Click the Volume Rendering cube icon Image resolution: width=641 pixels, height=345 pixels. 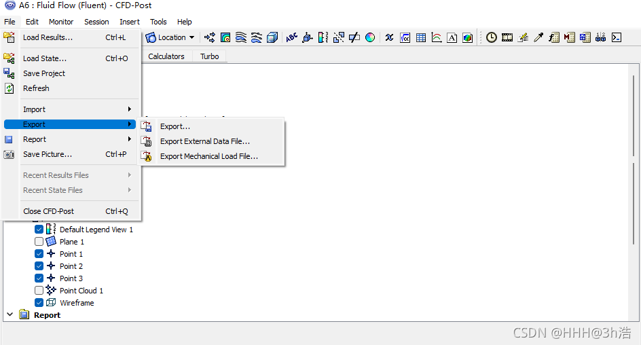[x=272, y=37]
